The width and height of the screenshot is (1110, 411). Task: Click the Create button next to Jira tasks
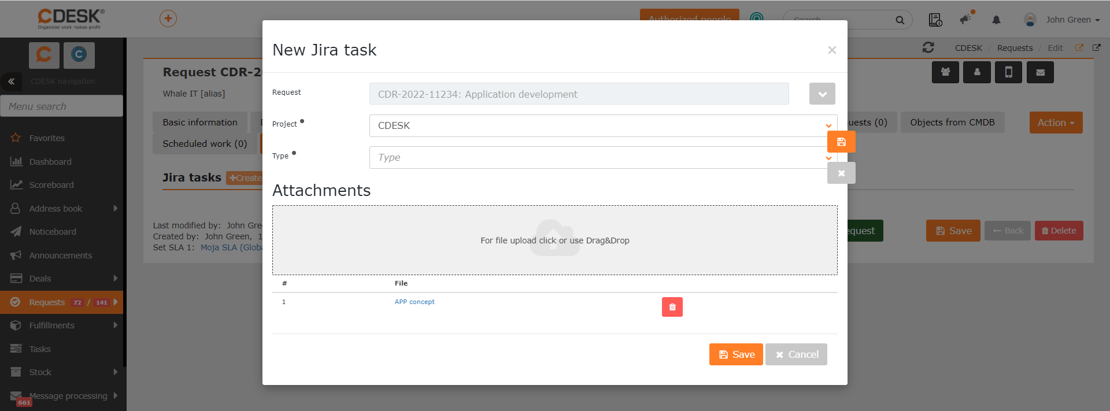[x=245, y=178]
